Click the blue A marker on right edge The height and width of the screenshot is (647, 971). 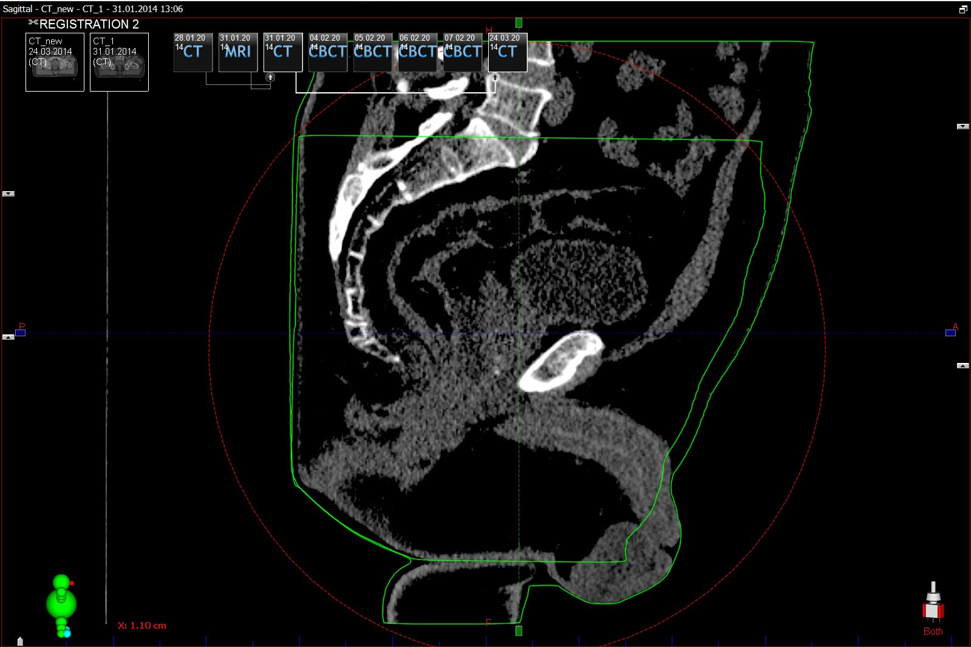(x=950, y=333)
